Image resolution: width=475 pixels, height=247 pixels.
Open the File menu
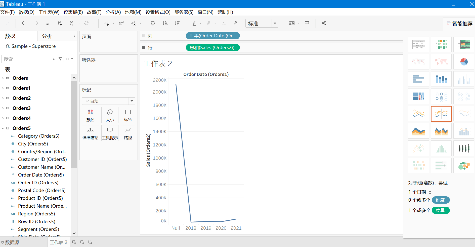click(8, 12)
